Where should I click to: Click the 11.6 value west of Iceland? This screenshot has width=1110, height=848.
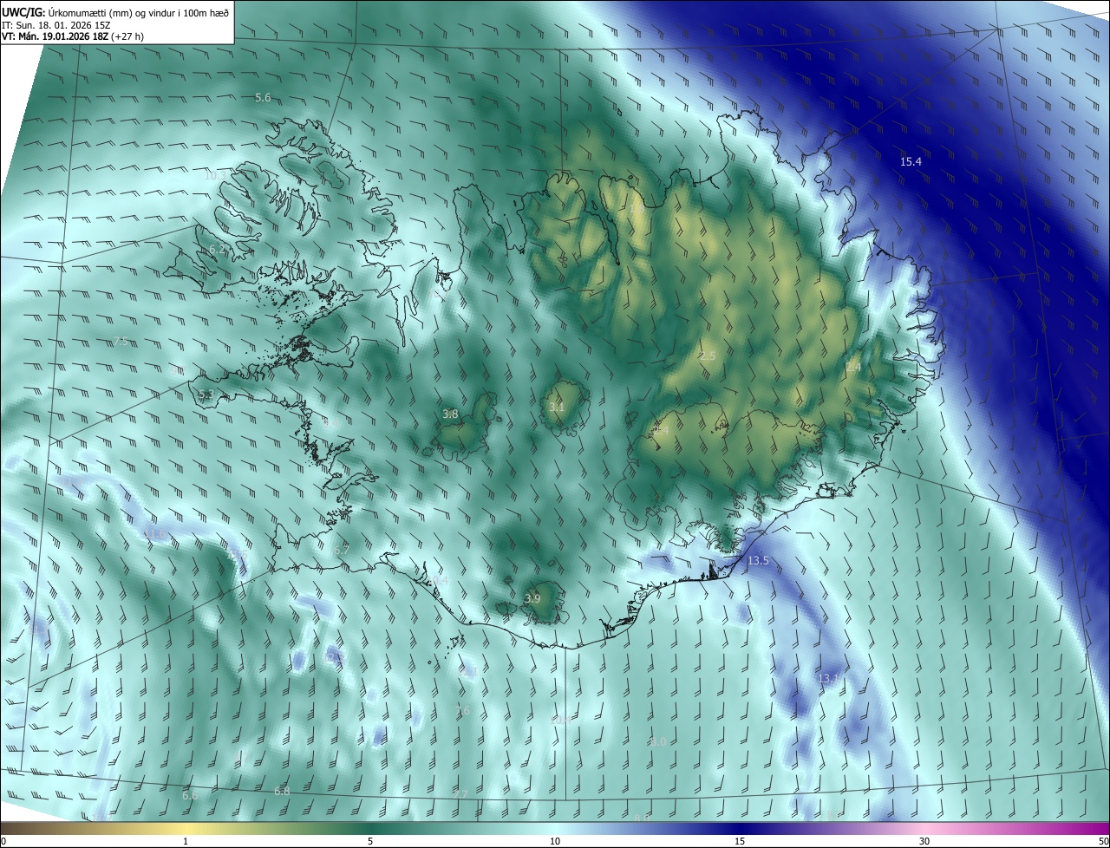(153, 534)
